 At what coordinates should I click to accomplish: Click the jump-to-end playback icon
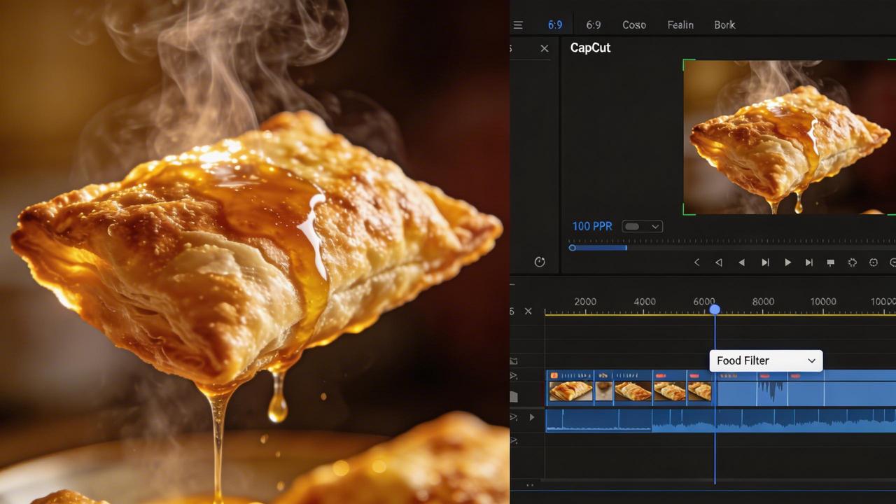pos(808,262)
